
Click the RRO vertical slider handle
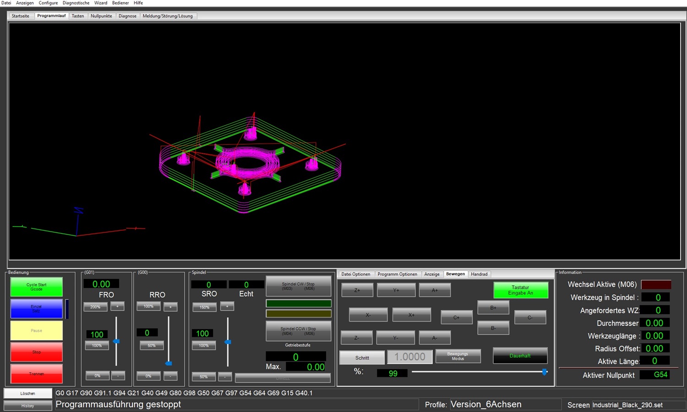click(169, 363)
